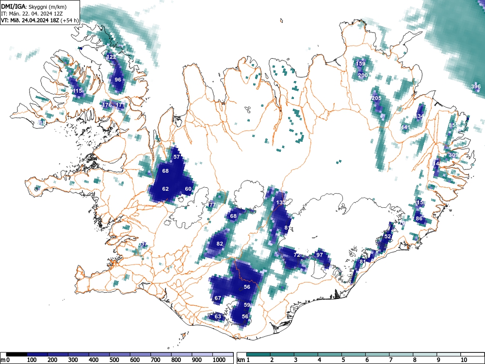
Task: Click the 86 value on the map
Action: click(419, 218)
